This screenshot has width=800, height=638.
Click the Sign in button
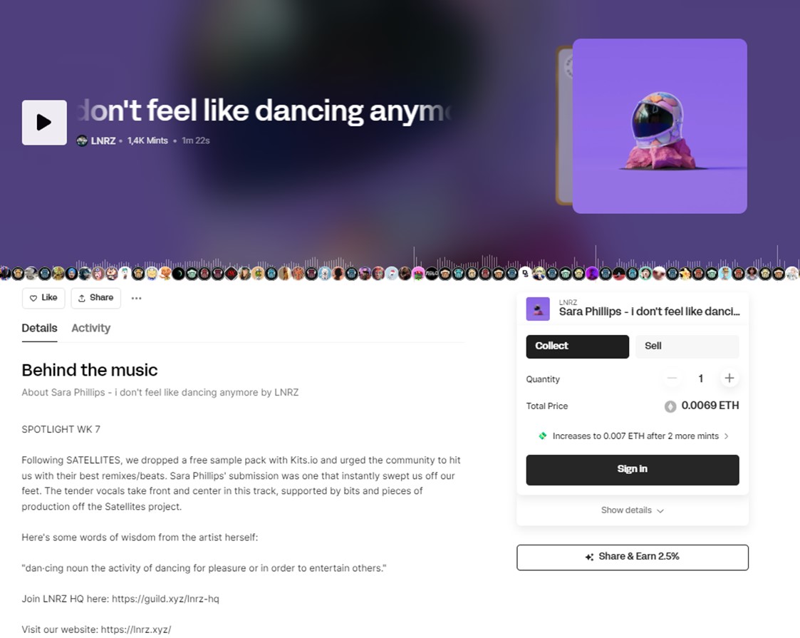point(633,470)
